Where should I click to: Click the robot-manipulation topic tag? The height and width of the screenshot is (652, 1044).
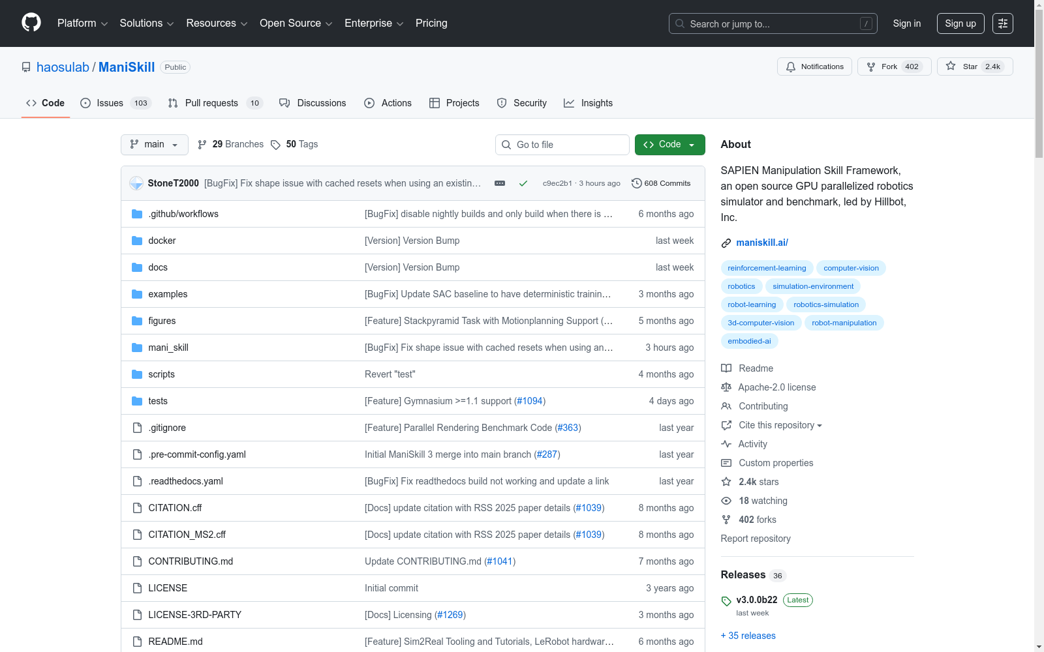tap(844, 323)
